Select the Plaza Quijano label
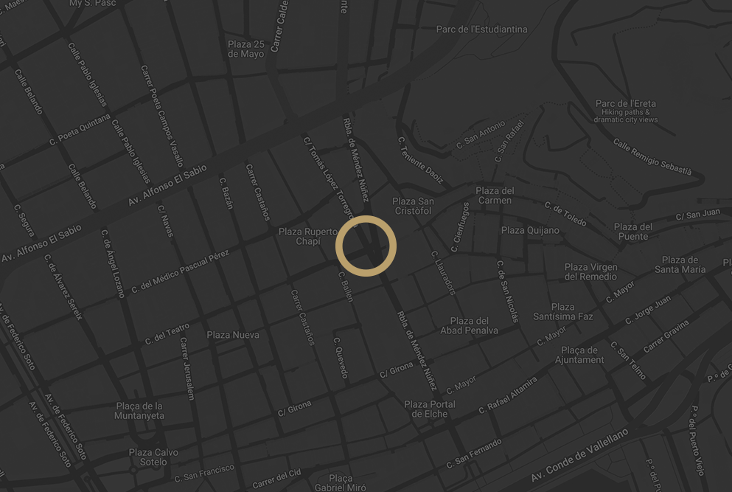 (530, 230)
